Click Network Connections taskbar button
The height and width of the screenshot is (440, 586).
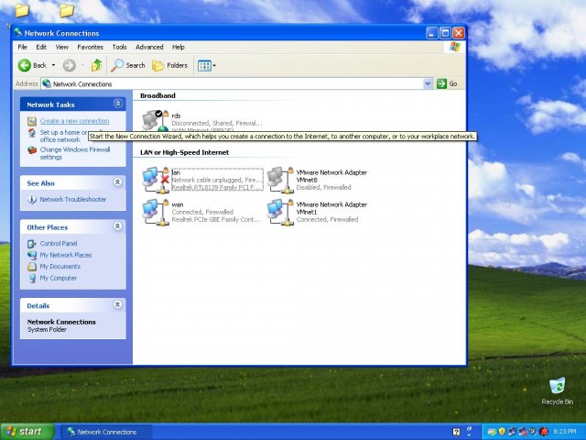(x=106, y=432)
